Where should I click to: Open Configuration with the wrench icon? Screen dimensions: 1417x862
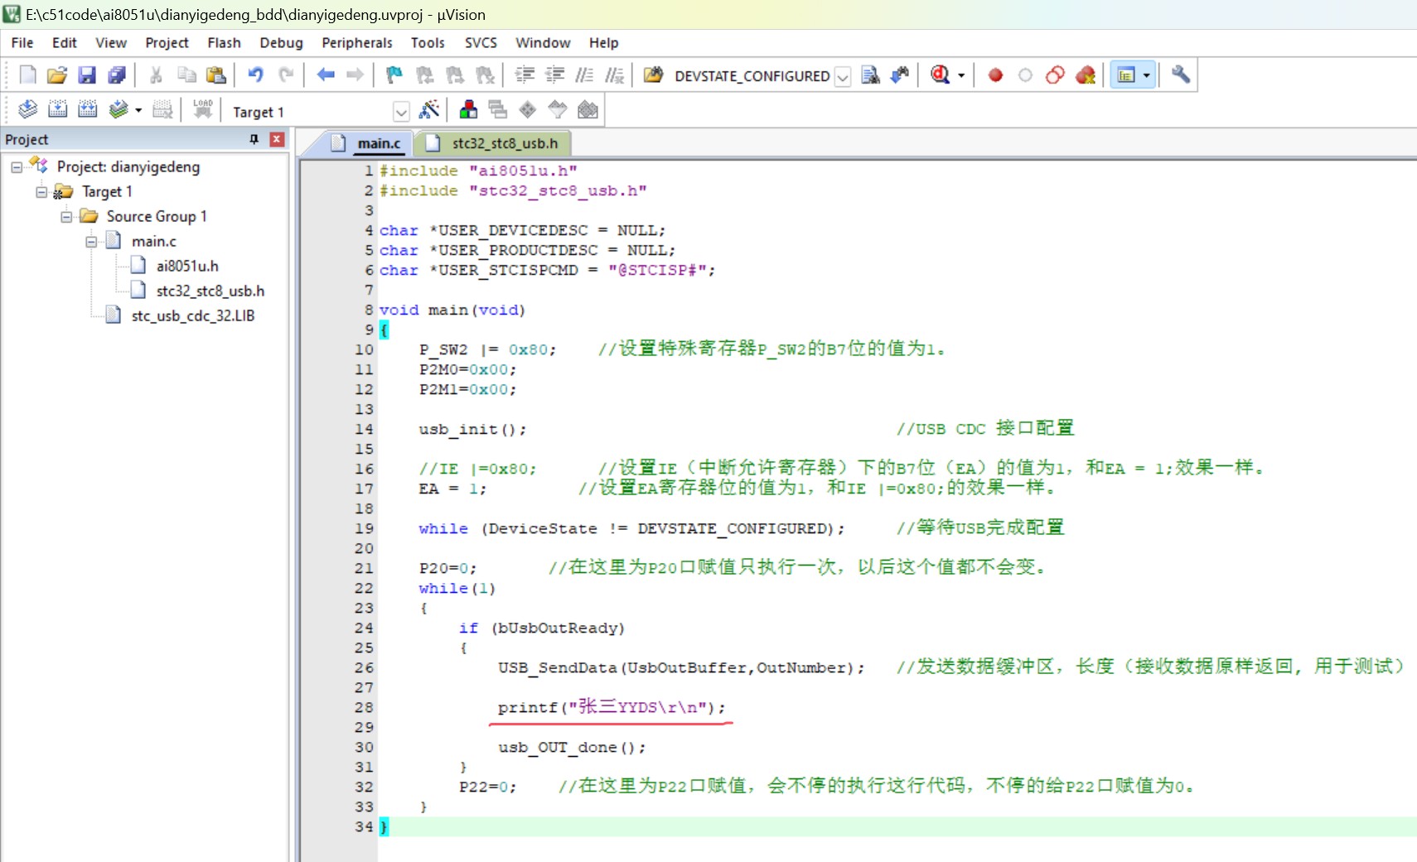coord(1181,75)
